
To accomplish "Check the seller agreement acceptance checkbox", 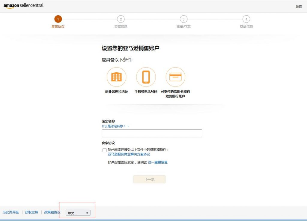I will (104, 150).
